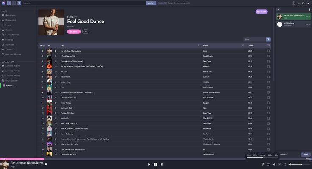Image resolution: width=312 pixels, height=169 pixels.
Task: Click the heart on I Don't Wanna Wait row
Action: 56,56
